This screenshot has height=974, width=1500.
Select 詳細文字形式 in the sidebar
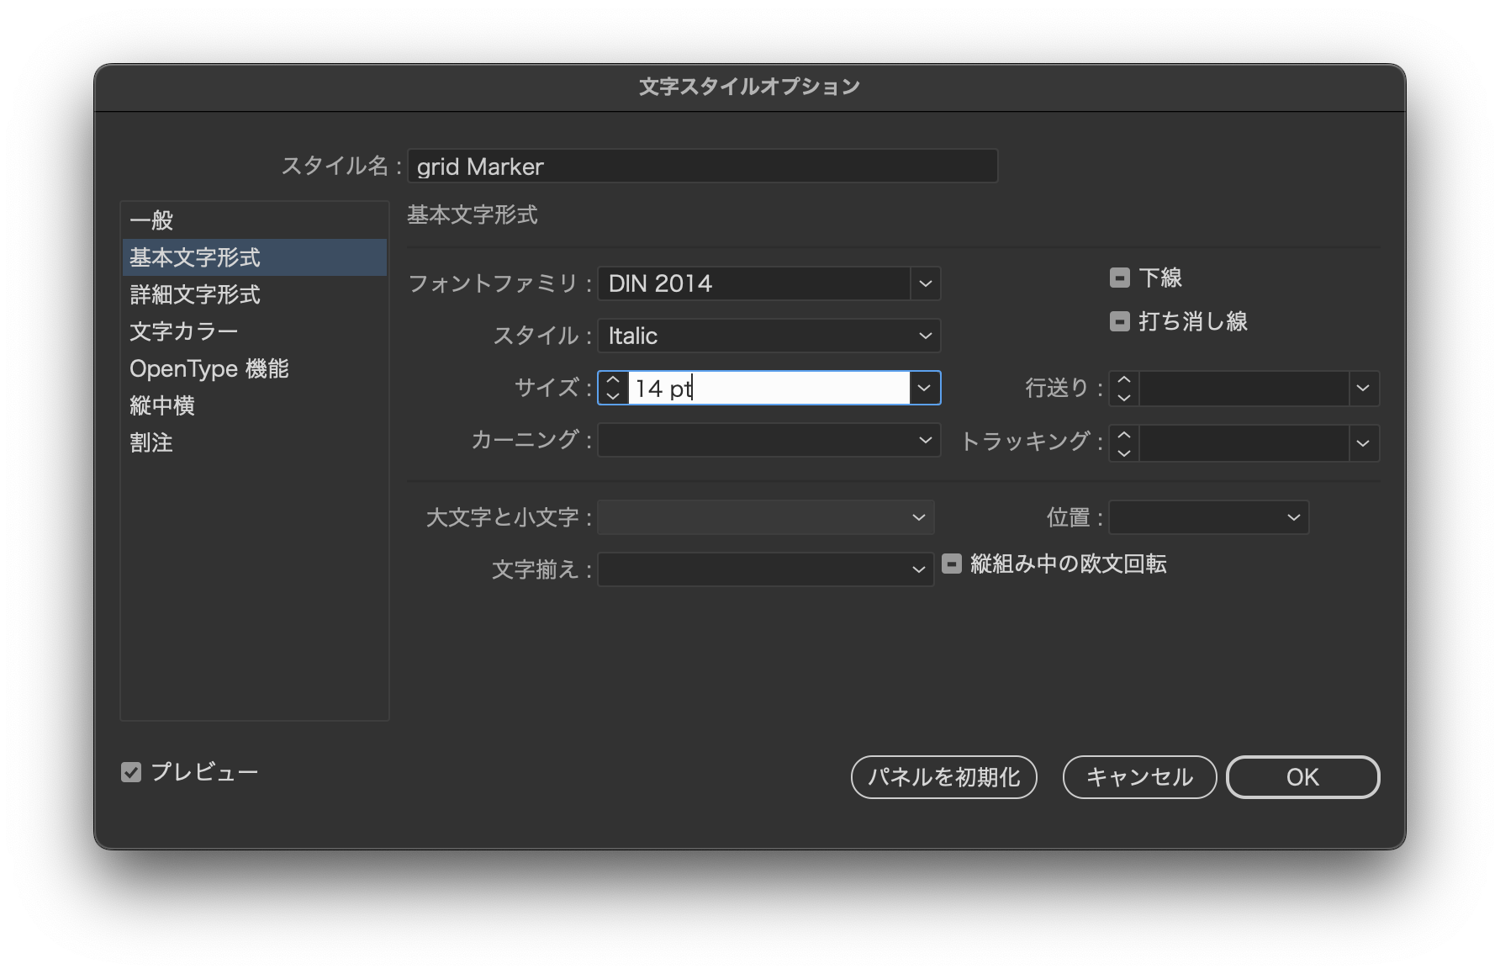[x=194, y=295]
